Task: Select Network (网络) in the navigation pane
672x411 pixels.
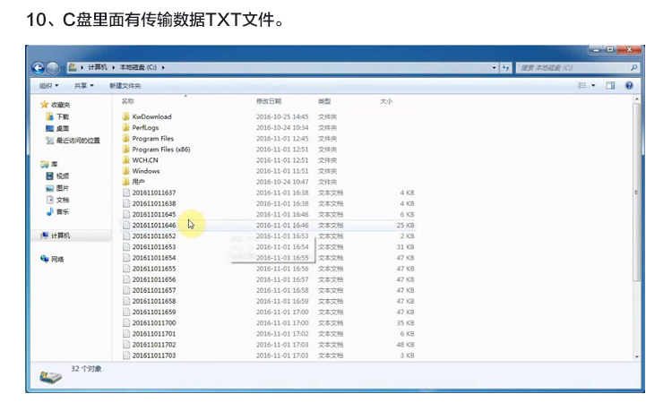Action: click(x=57, y=260)
